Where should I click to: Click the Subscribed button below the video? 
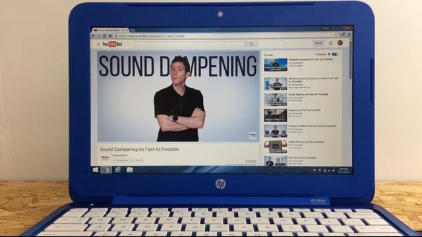click(121, 161)
